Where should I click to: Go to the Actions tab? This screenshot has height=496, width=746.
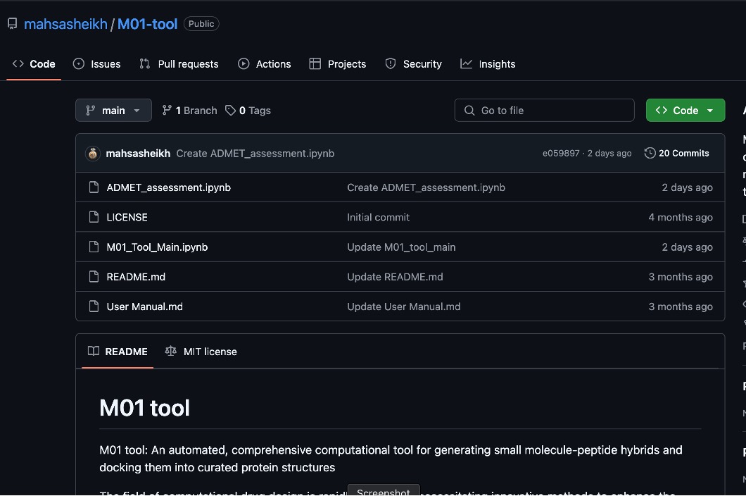(x=265, y=64)
